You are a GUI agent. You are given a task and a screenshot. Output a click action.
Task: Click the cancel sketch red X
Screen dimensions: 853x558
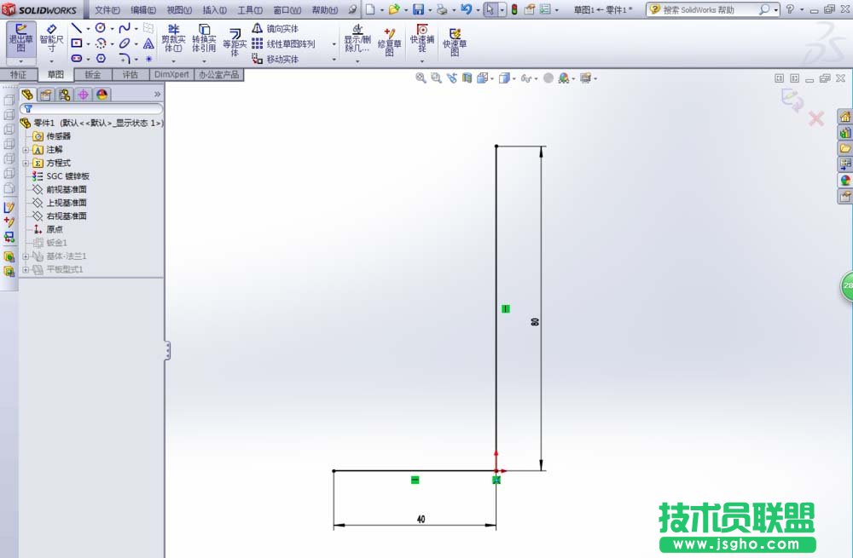[816, 118]
